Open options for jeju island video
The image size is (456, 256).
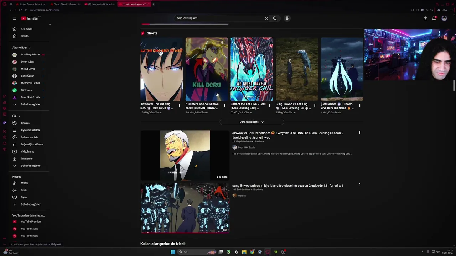pyautogui.click(x=359, y=185)
